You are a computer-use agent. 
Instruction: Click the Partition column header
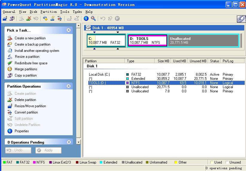(104, 61)
